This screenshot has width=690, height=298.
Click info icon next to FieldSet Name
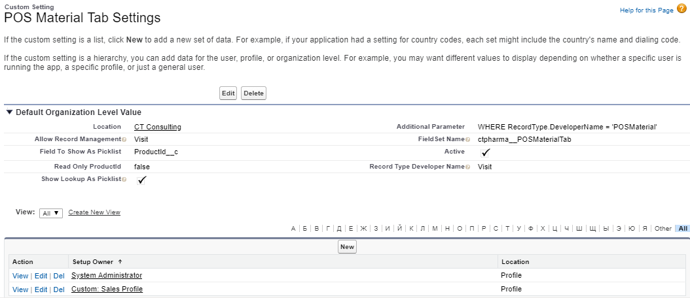[467, 140]
